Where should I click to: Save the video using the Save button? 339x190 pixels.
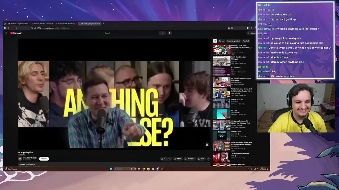(x=201, y=159)
